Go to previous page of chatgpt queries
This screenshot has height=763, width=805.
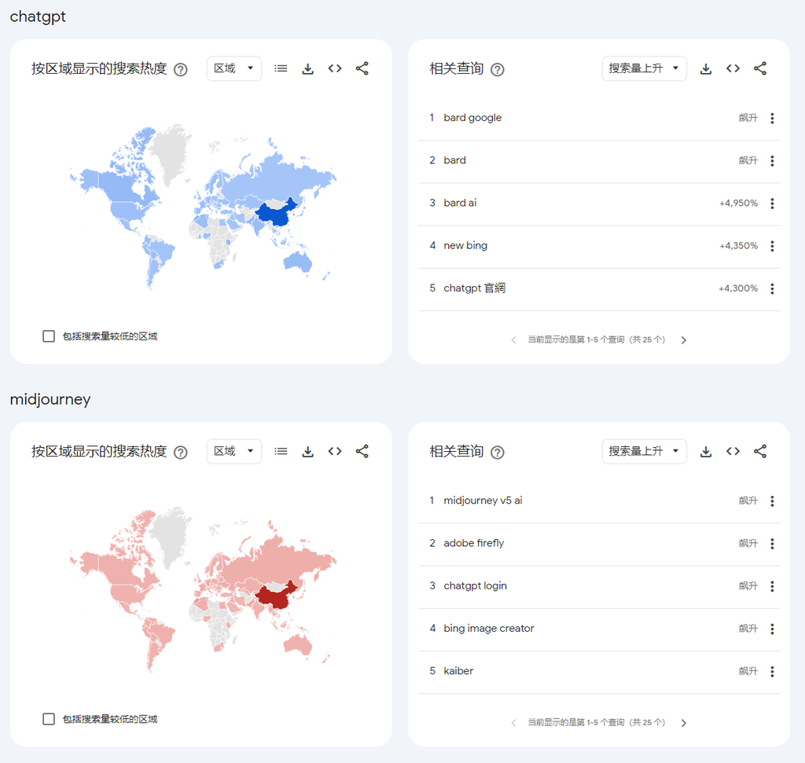tap(513, 340)
